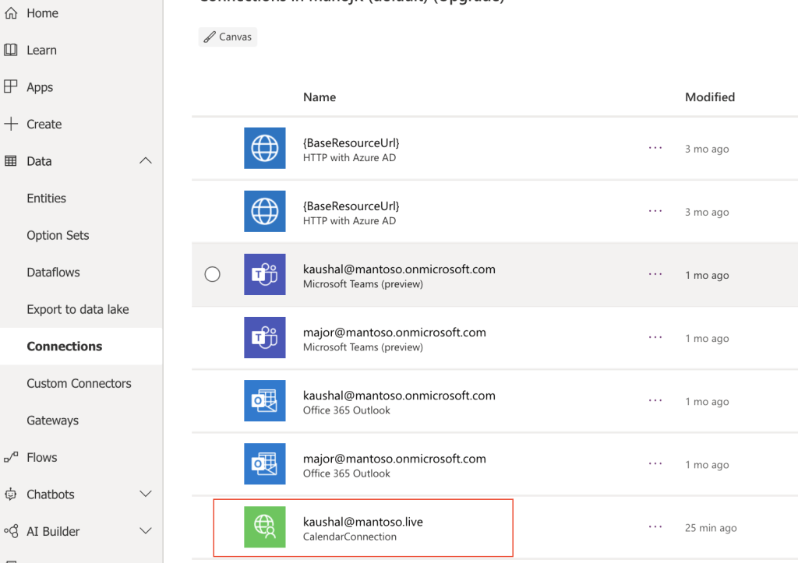The width and height of the screenshot is (798, 563).
Task: Open the kaushal@mantoso.live connection
Action: pos(362,522)
